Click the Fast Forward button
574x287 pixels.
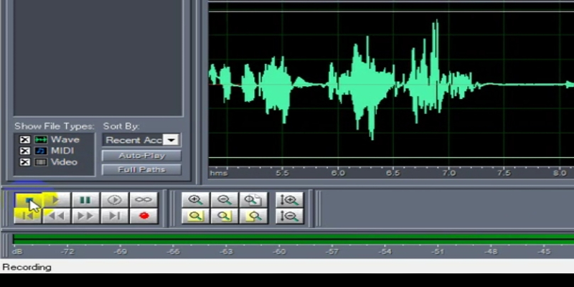(85, 216)
